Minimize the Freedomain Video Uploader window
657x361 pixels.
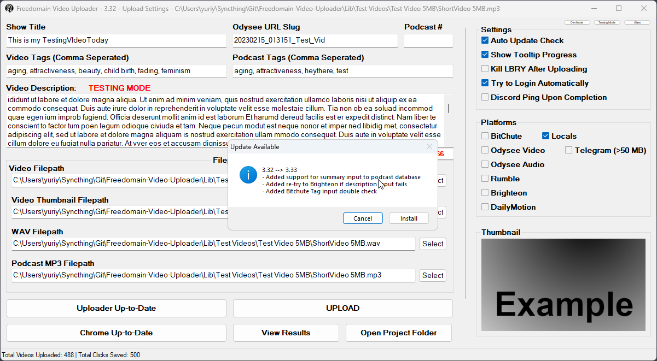pyautogui.click(x=594, y=8)
